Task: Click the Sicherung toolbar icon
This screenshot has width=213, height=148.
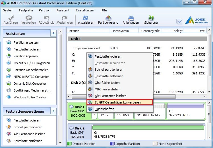Action: coord(151,18)
